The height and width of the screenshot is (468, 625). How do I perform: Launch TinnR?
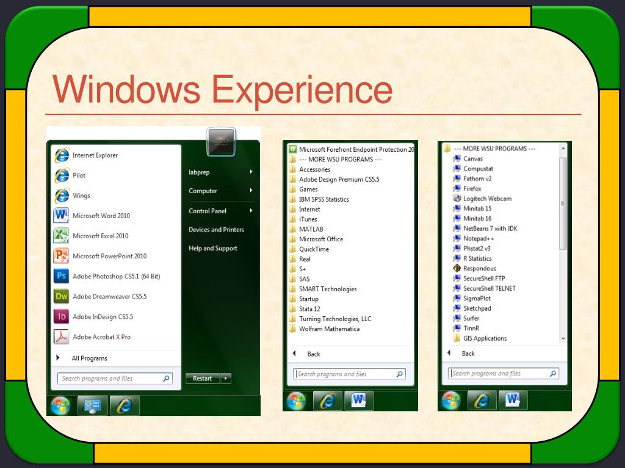[466, 328]
